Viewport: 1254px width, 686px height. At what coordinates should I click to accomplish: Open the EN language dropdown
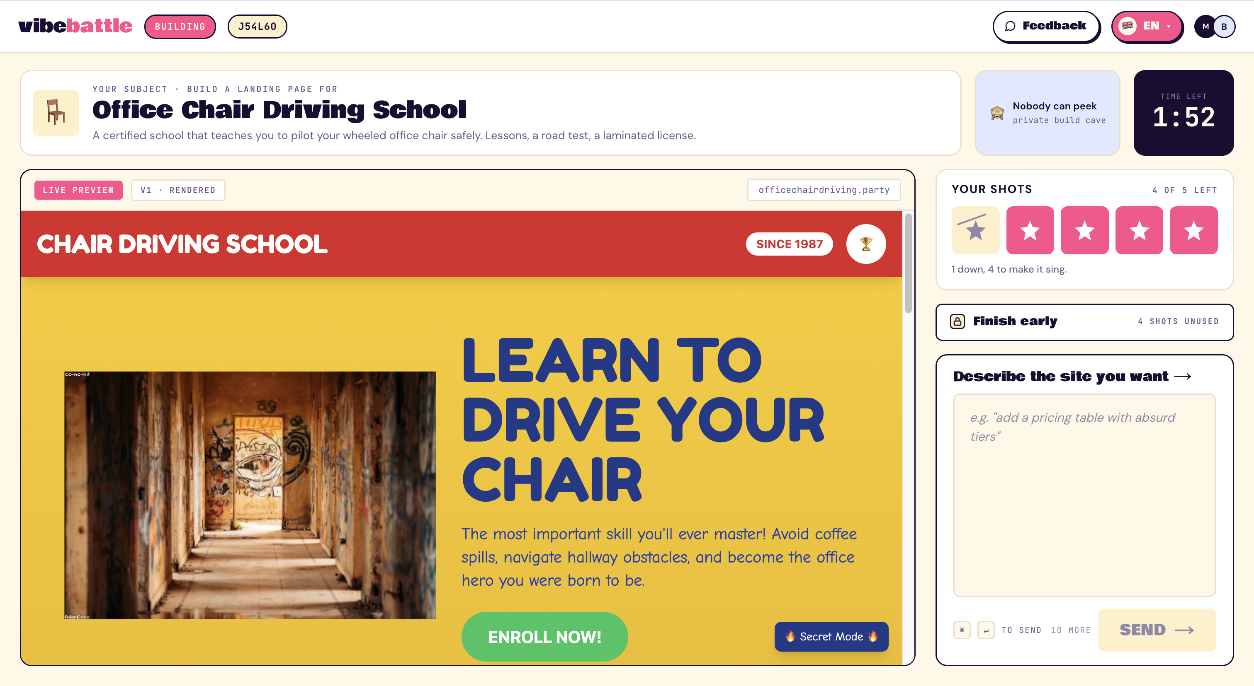click(1147, 26)
